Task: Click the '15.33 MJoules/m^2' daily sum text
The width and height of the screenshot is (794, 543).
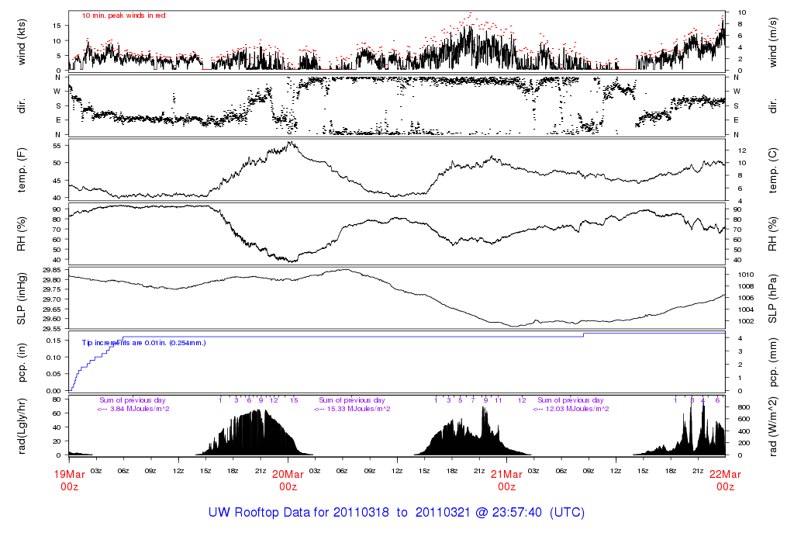Action: [x=358, y=409]
